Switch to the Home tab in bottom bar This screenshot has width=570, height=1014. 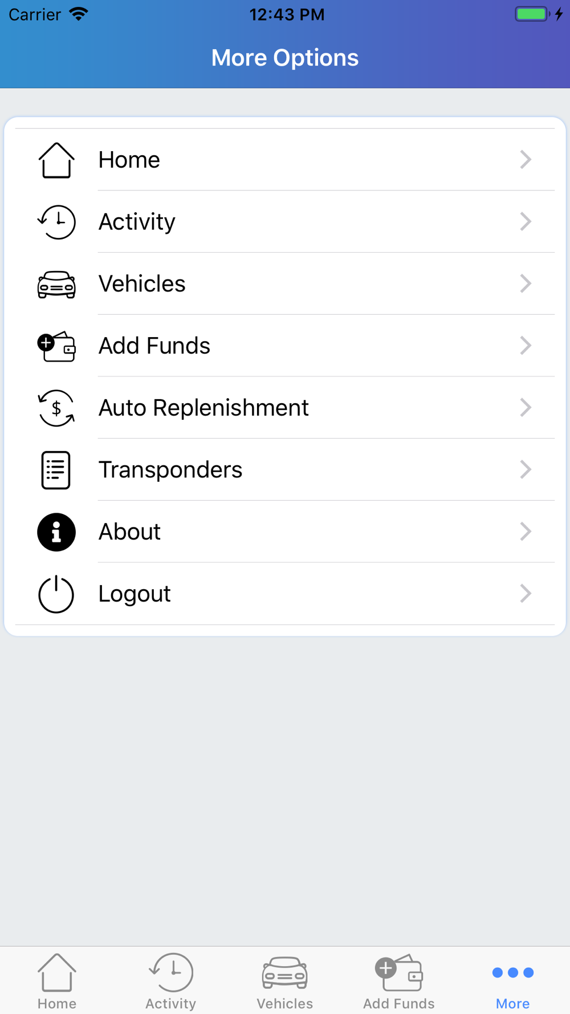tap(57, 981)
